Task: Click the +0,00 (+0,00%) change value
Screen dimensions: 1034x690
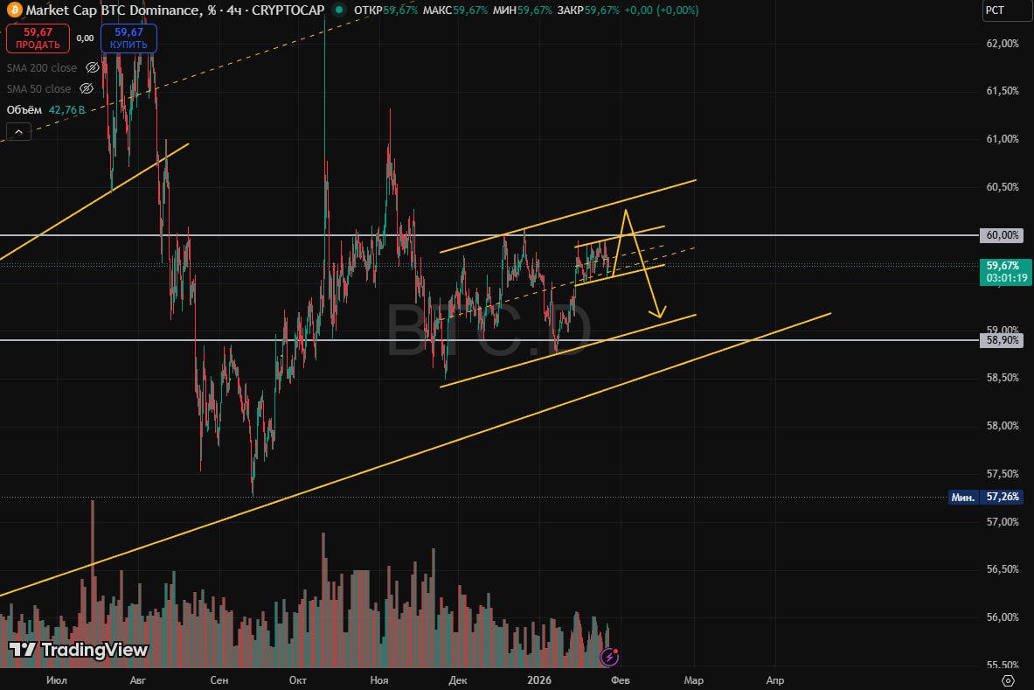Action: click(x=662, y=10)
